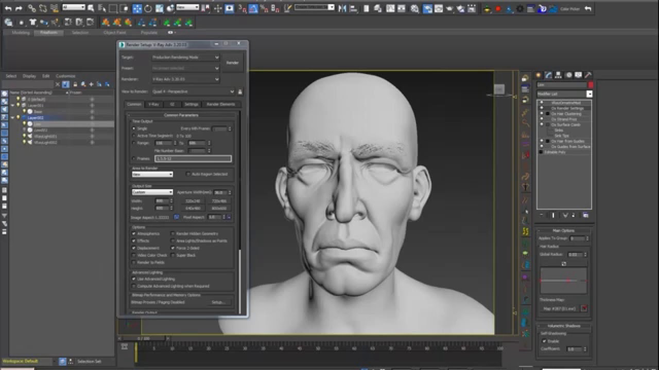Switch to the GI tab
This screenshot has width=659, height=370.
click(172, 104)
